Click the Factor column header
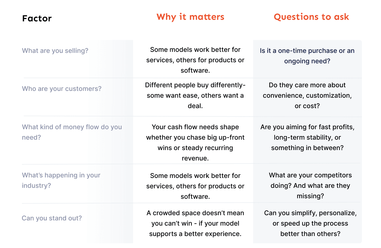 click(x=37, y=18)
